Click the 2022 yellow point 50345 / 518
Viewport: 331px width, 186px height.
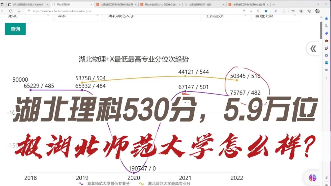point(237,80)
